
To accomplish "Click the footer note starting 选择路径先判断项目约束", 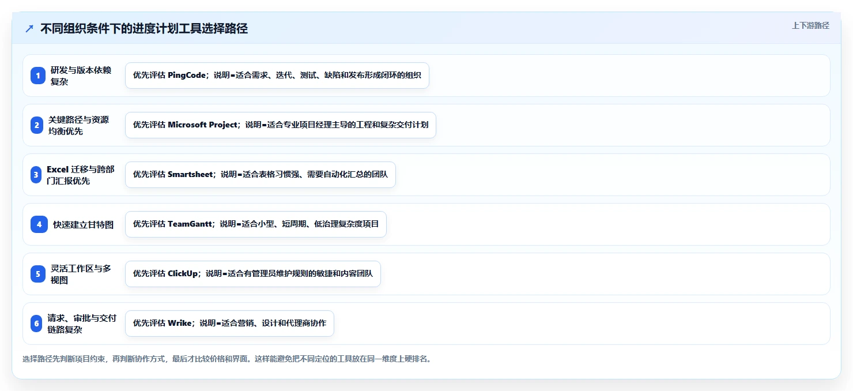I will coord(227,359).
